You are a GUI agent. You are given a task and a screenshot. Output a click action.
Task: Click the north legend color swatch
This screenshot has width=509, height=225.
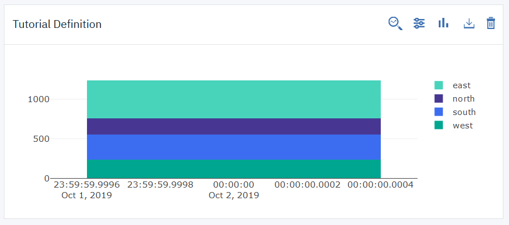(439, 99)
